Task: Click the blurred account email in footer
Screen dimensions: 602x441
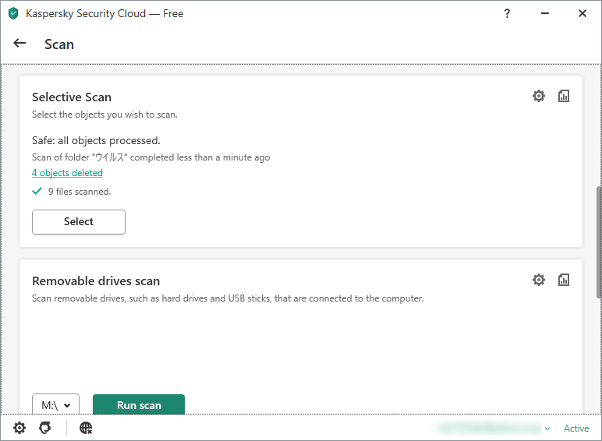Action: tap(488, 429)
